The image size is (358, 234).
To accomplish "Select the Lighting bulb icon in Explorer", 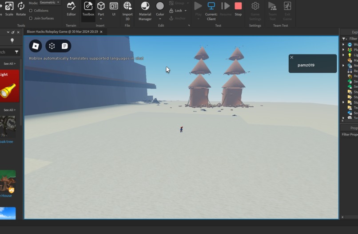I will click(x=350, y=55).
